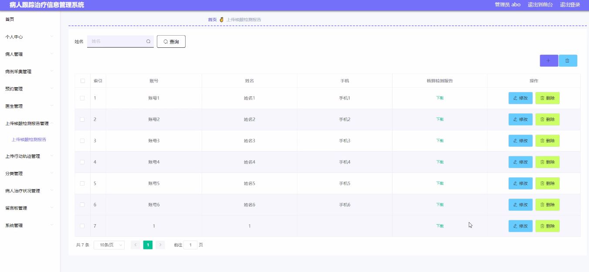Click 管理员 abo in header

tap(508, 5)
